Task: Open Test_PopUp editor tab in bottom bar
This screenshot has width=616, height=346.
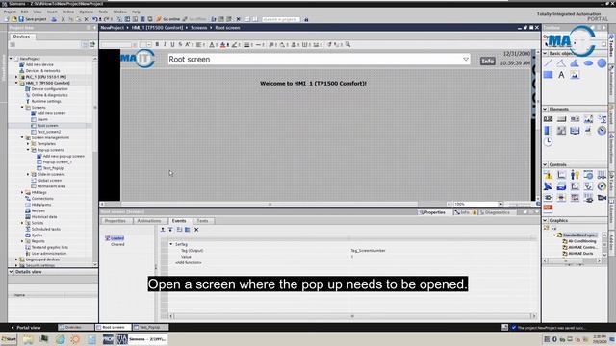Action: 150,327
